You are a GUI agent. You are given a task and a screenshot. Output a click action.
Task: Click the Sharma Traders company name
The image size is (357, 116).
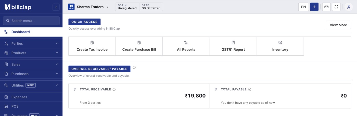[90, 7]
